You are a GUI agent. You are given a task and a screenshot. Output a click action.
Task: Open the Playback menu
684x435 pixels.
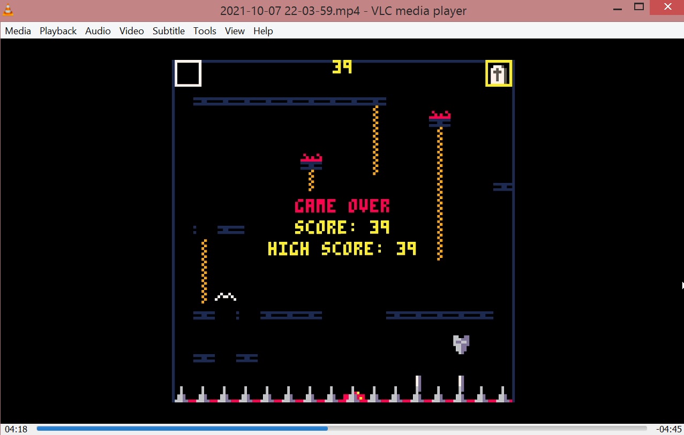(x=58, y=31)
